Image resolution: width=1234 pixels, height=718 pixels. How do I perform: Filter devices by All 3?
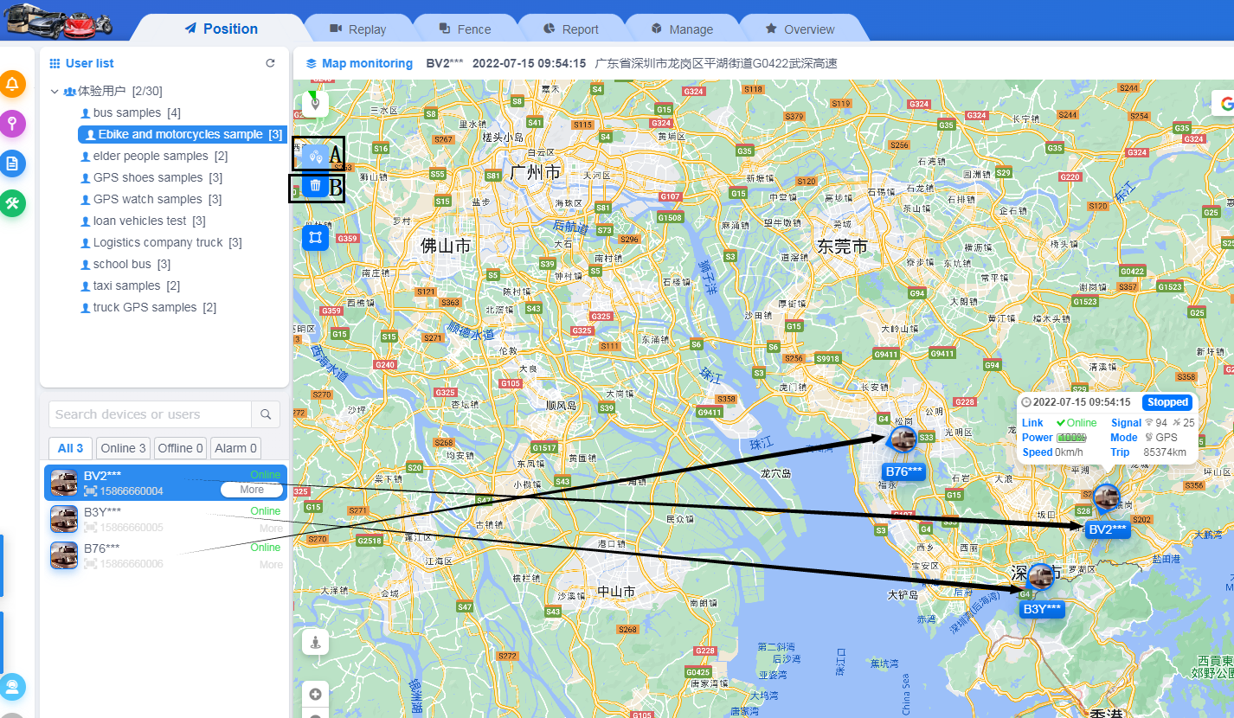tap(71, 448)
